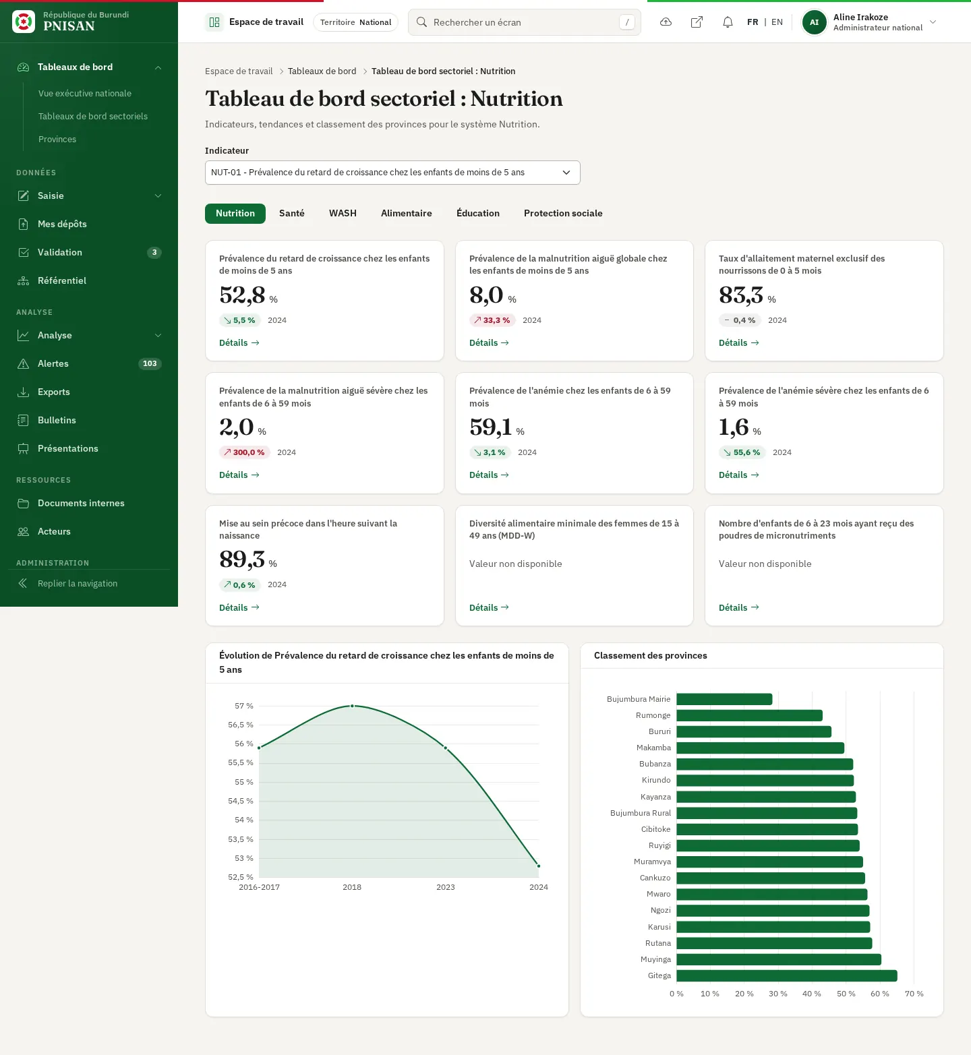Image resolution: width=971 pixels, height=1055 pixels.
Task: Open Détails for Diversité alimentaire minimale card
Action: coord(489,607)
